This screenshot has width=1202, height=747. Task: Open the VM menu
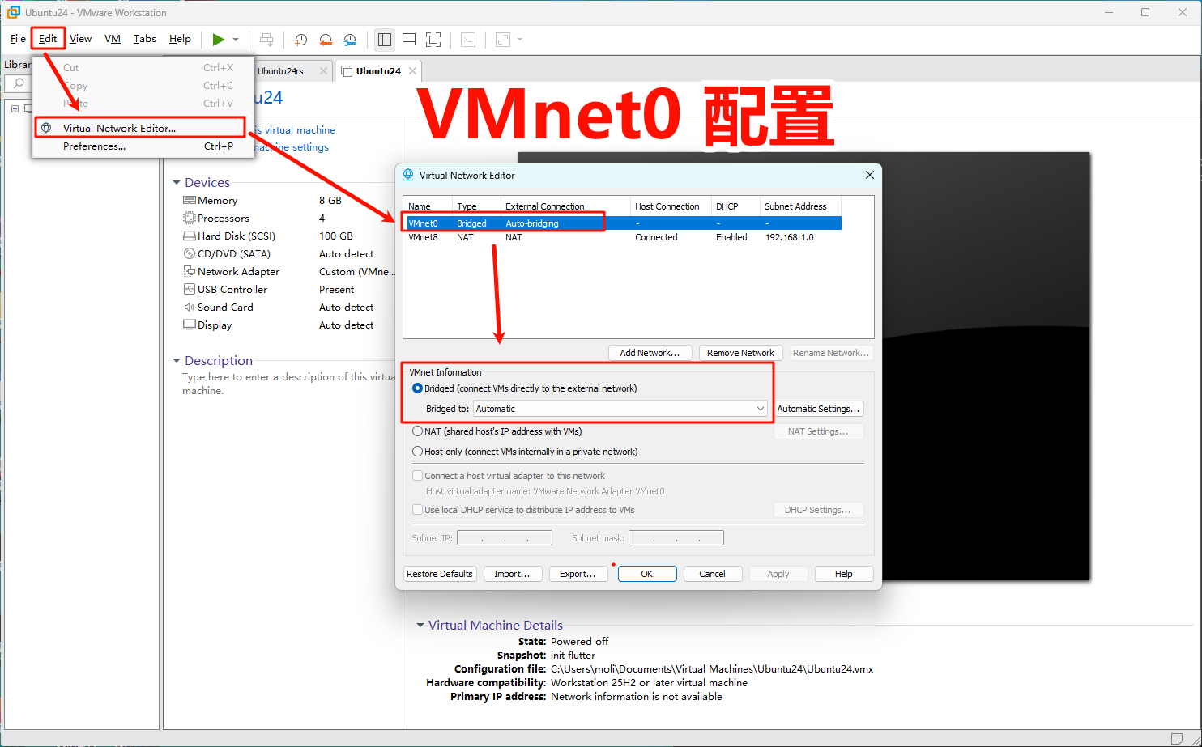tap(113, 39)
